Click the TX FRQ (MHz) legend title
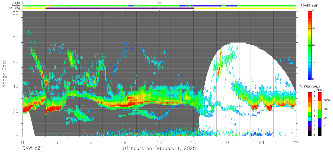This screenshot has width=333, height=154. tap(310, 86)
